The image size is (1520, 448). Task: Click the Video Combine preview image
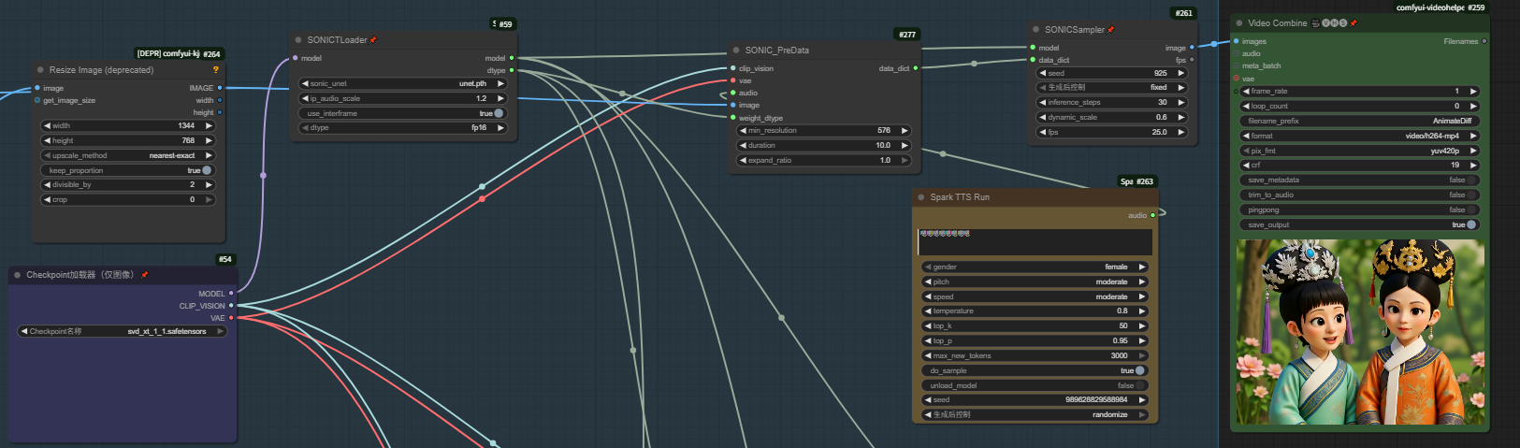point(1360,332)
